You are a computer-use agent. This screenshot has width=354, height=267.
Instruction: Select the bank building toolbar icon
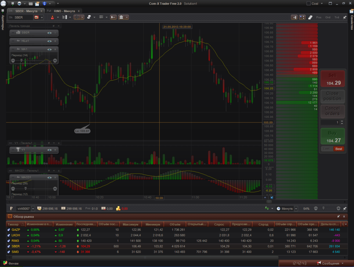[121, 17]
